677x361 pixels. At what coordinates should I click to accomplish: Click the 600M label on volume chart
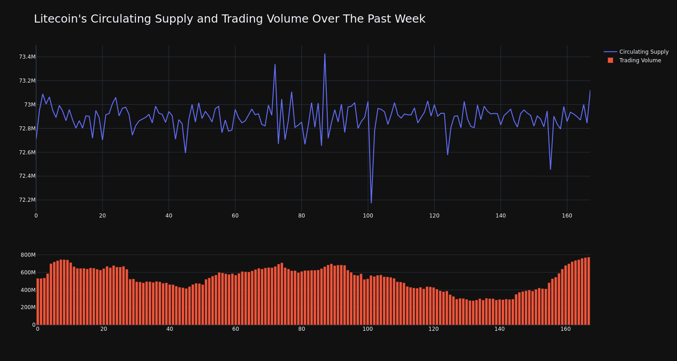pos(28,273)
